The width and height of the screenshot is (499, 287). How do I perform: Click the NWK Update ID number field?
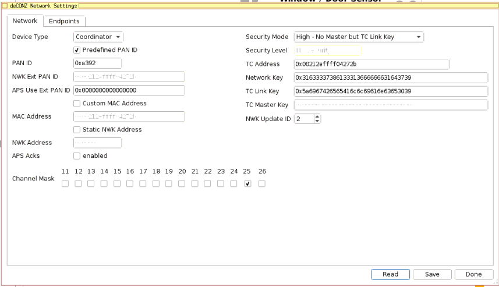pyautogui.click(x=305, y=119)
